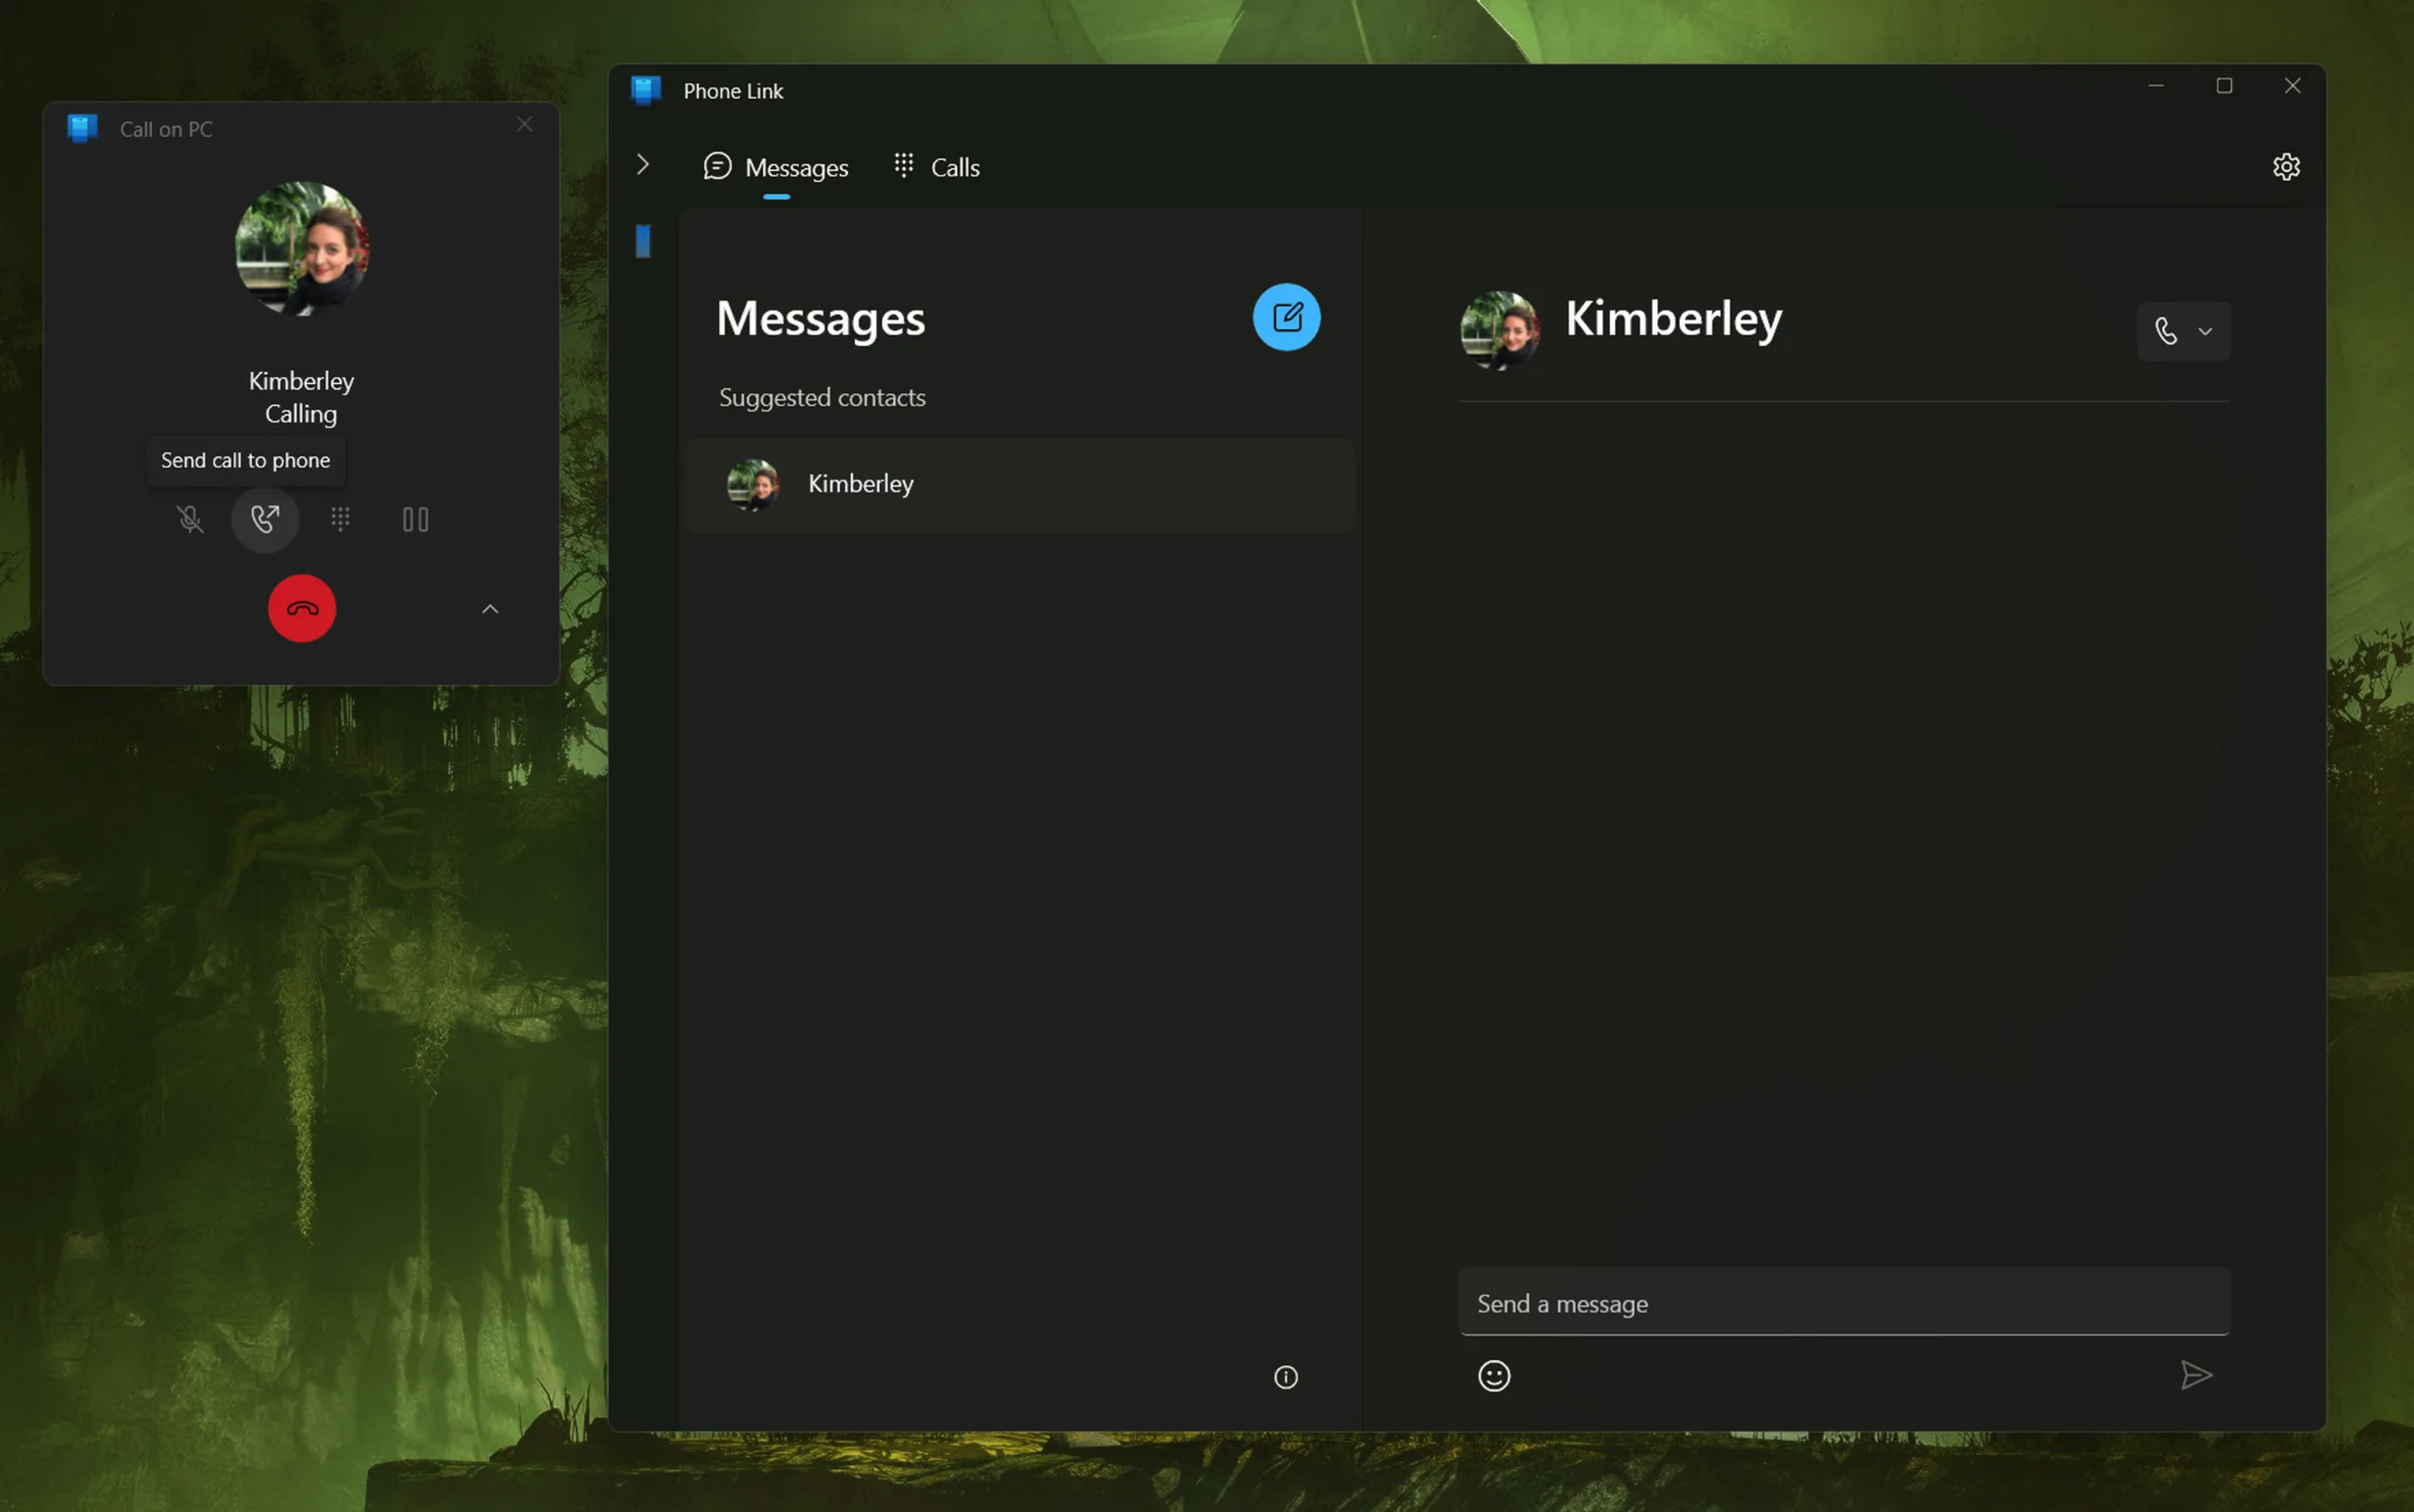This screenshot has width=2414, height=1512.
Task: Select the Messages tab
Action: pyautogui.click(x=777, y=167)
